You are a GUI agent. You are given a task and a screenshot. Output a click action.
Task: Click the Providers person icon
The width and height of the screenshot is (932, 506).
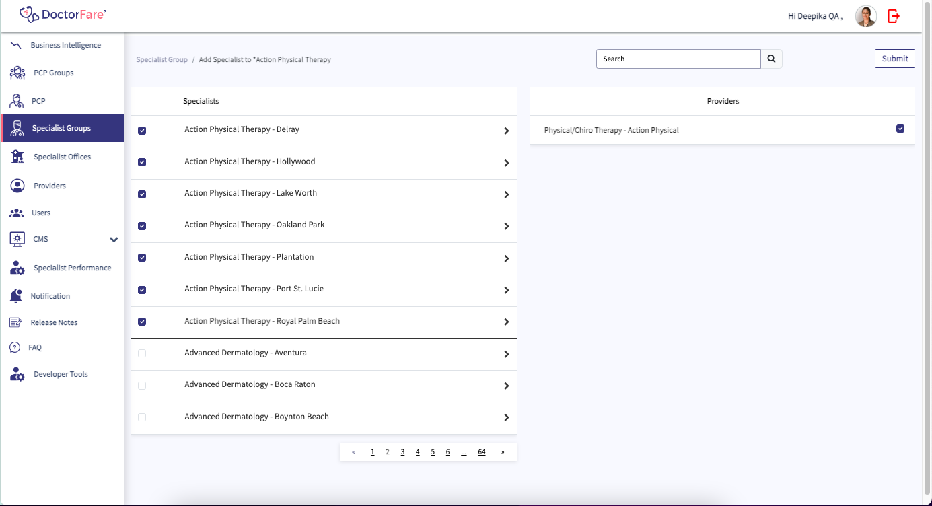click(x=17, y=186)
